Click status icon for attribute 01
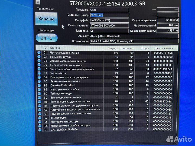 (x=39, y=52)
